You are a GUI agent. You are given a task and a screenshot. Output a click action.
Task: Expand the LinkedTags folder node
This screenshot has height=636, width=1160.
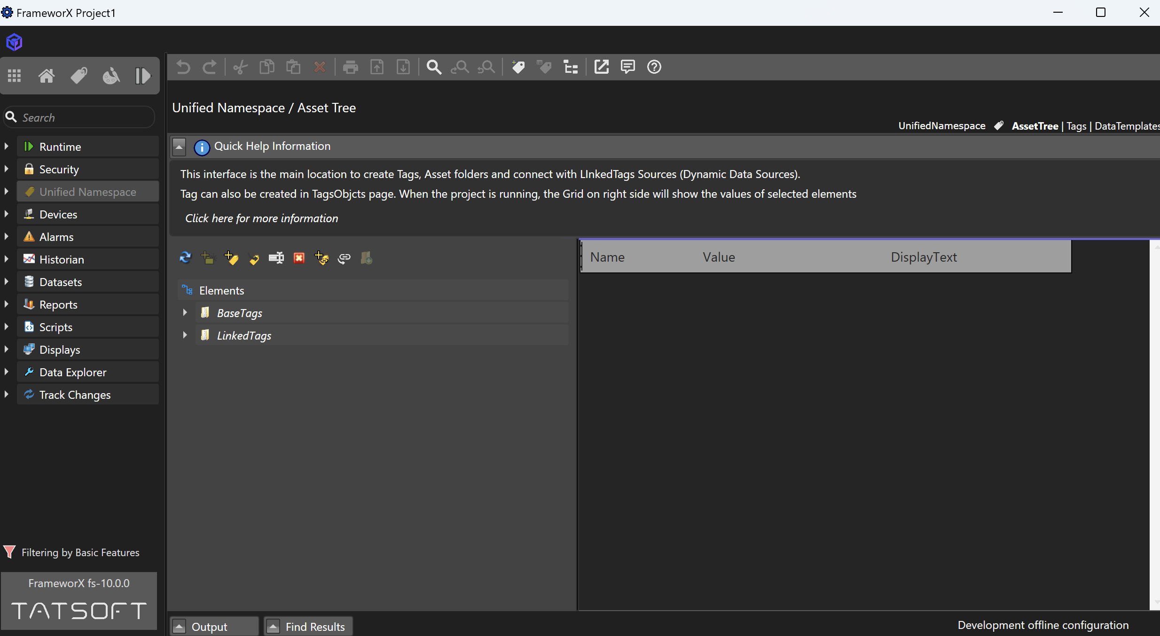click(185, 335)
